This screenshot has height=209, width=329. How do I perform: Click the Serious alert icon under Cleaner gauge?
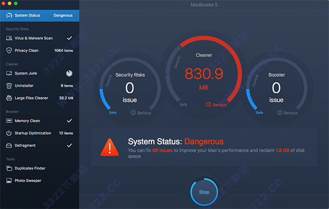pyautogui.click(x=208, y=104)
